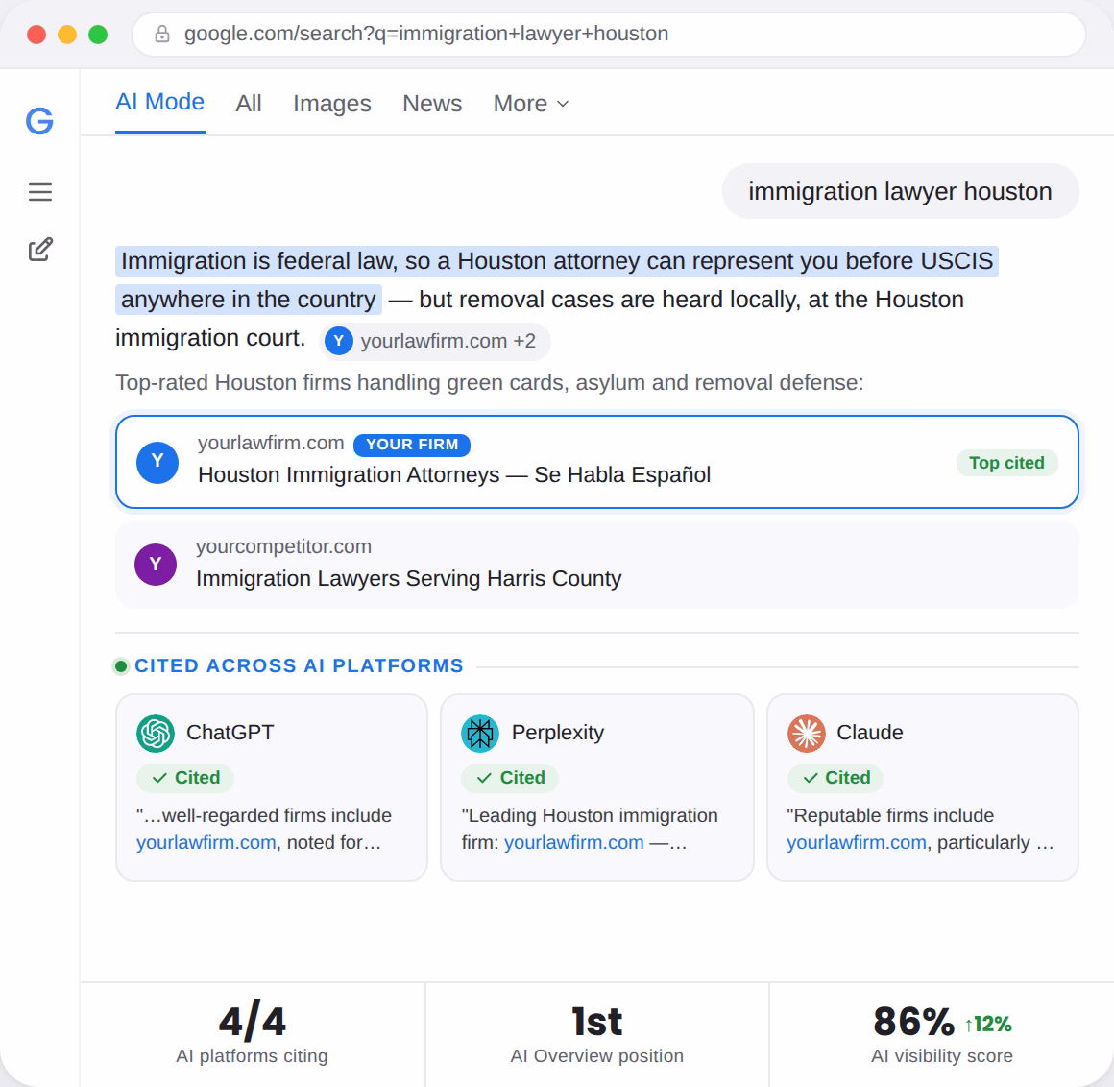Click the yourlawfirm.com domain label in top result
The height and width of the screenshot is (1087, 1114).
point(271,444)
